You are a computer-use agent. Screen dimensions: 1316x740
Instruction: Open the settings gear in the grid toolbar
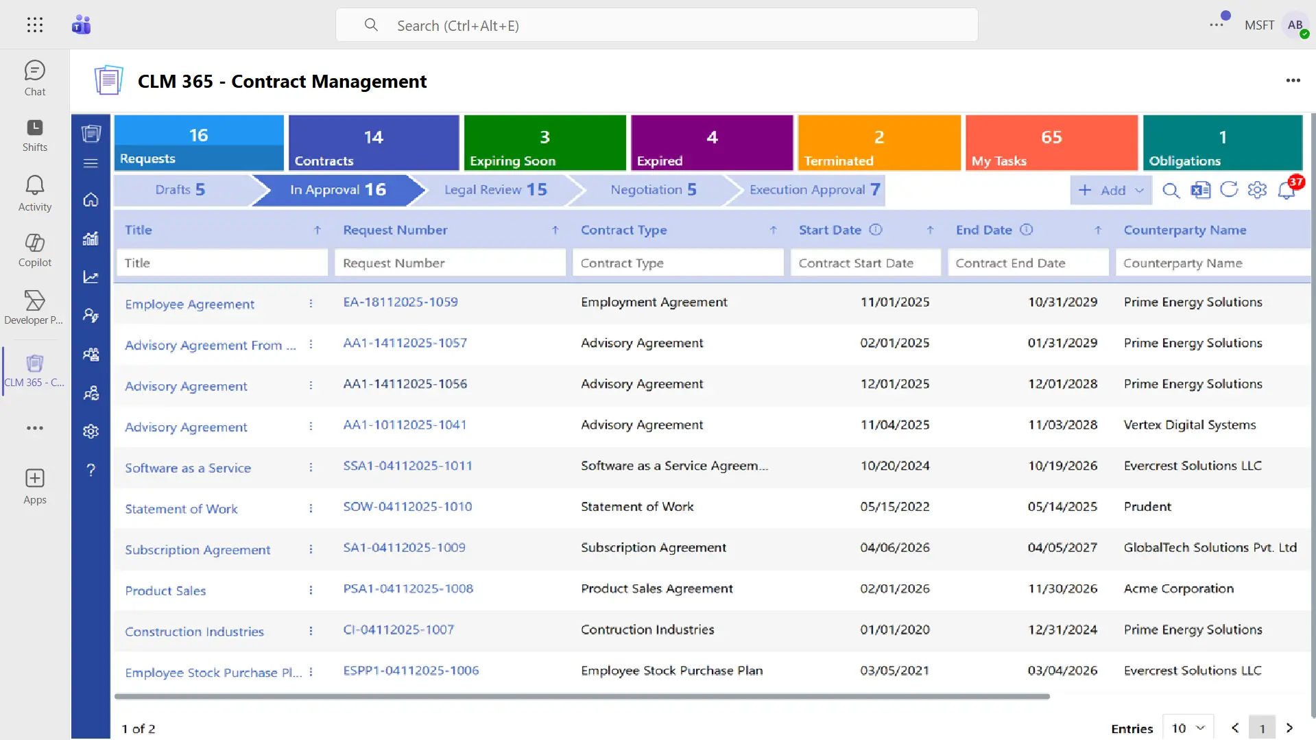click(x=1258, y=191)
